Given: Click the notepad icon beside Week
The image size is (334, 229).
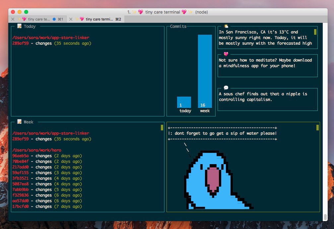Looking at the screenshot, I should coord(20,122).
